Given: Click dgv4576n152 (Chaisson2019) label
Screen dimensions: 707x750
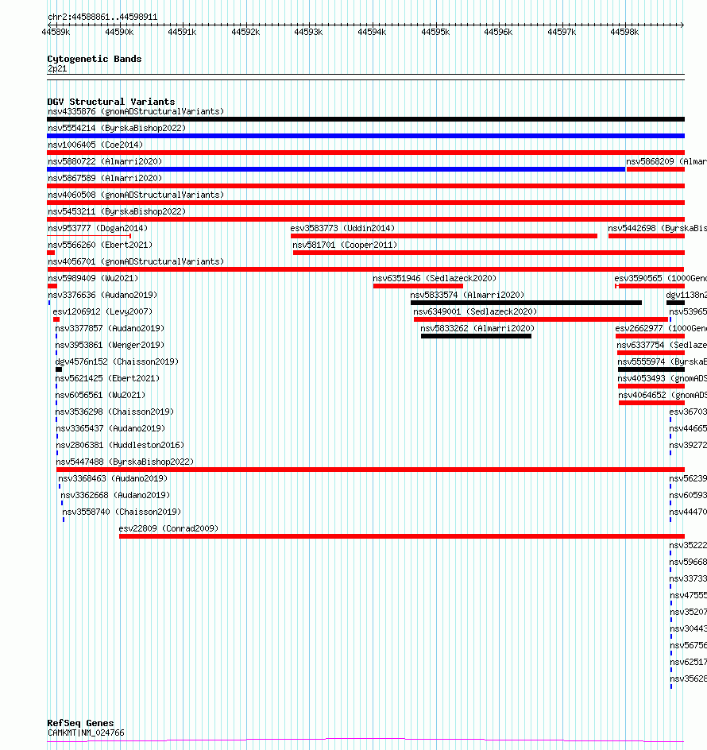Looking at the screenshot, I should pyautogui.click(x=117, y=362).
